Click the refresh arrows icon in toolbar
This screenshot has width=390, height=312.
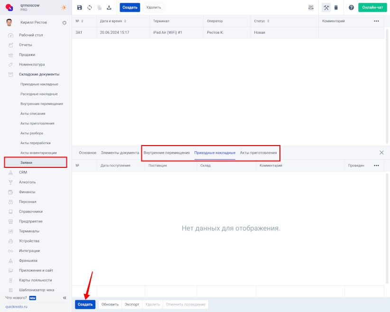(90, 8)
